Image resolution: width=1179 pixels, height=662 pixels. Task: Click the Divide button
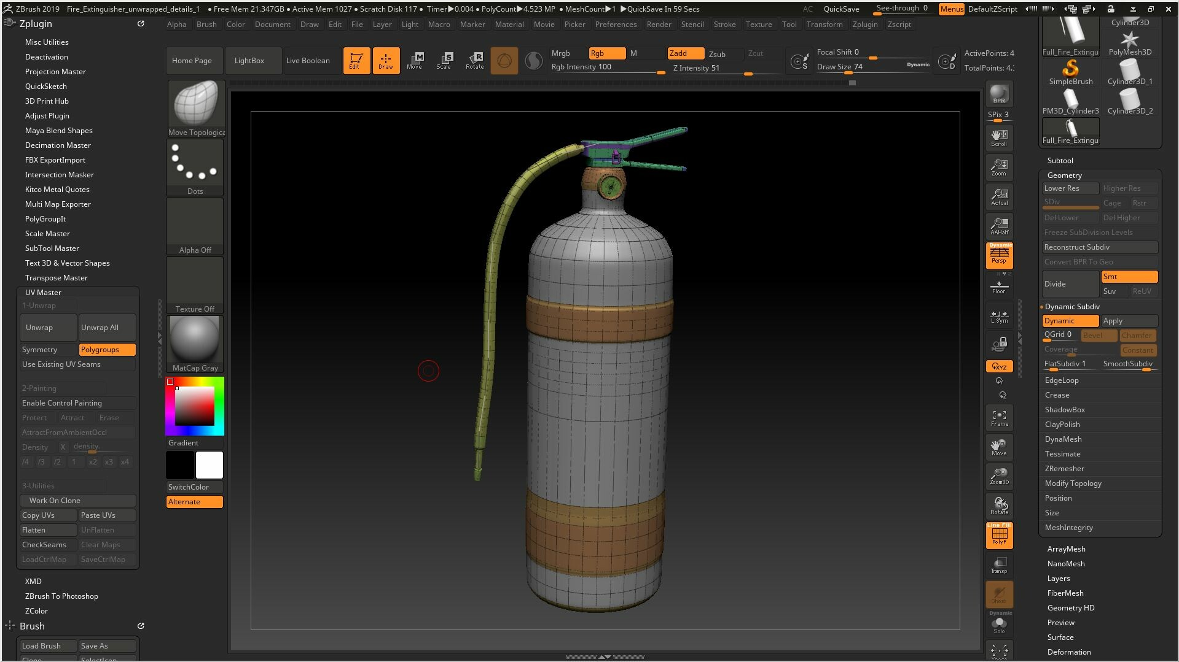[1070, 284]
